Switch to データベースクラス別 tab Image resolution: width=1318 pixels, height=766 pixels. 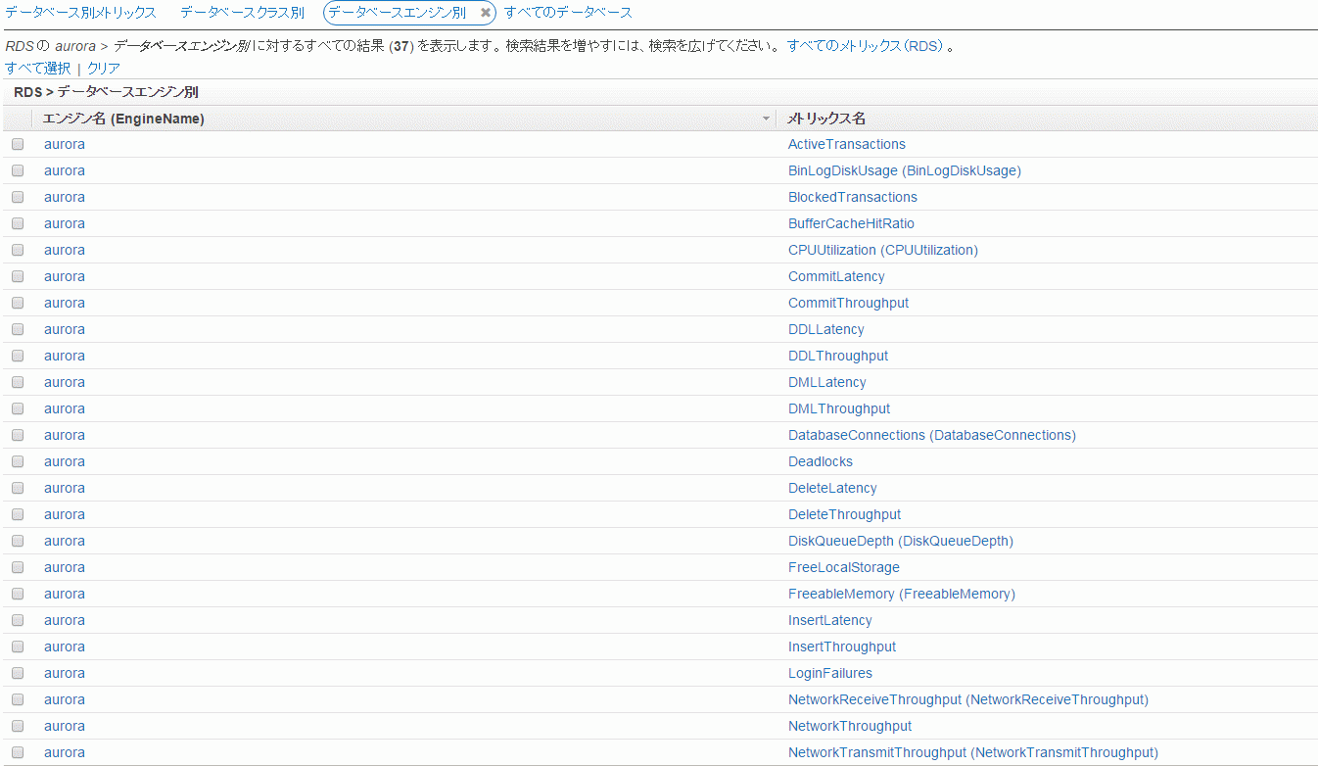pos(242,13)
